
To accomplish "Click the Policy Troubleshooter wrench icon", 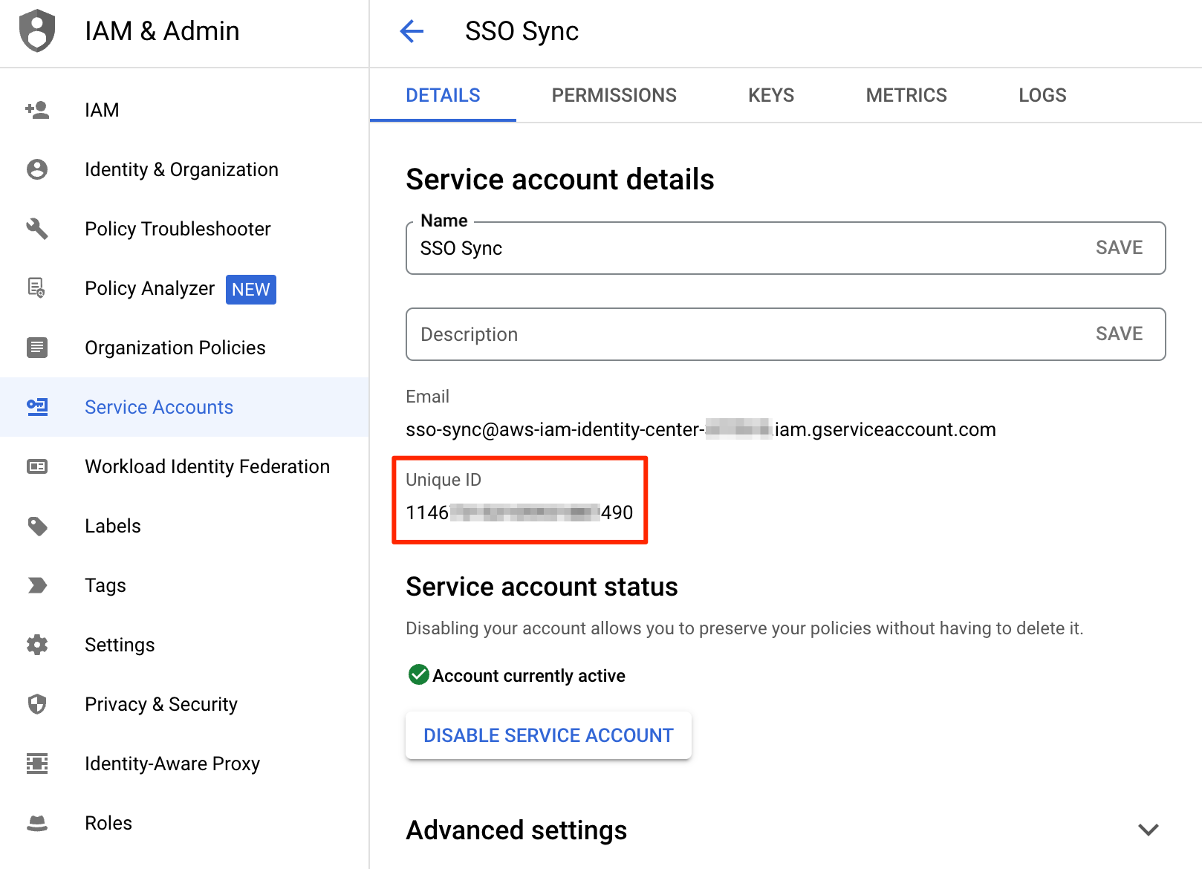I will [37, 229].
